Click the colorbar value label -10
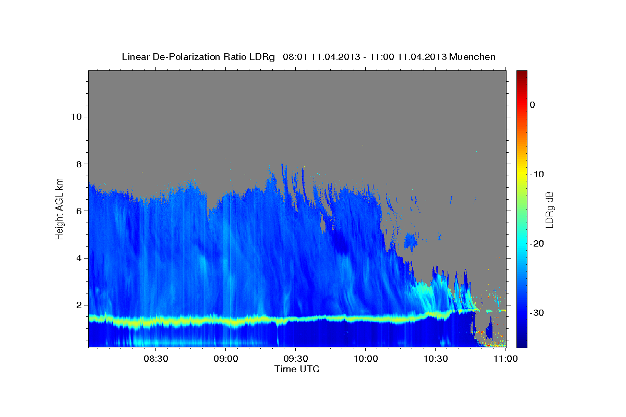The image size is (626, 417). (537, 174)
